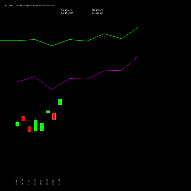The image size is (191, 191).
Task: Click the open value O: 27.00
Action: (x=67, y=13)
